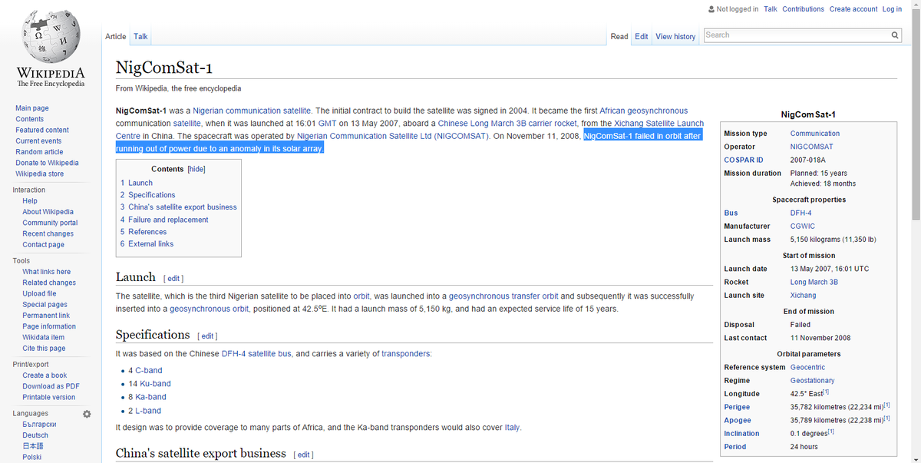The width and height of the screenshot is (921, 463).
Task: Click the Polski language link
Action: (x=33, y=457)
